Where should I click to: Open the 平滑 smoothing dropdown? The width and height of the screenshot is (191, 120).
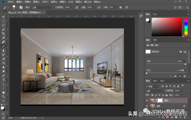click(x=117, y=7)
